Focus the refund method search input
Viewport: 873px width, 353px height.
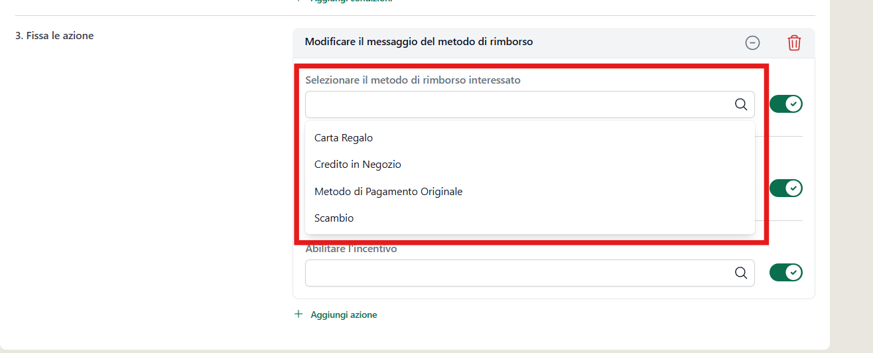[530, 104]
